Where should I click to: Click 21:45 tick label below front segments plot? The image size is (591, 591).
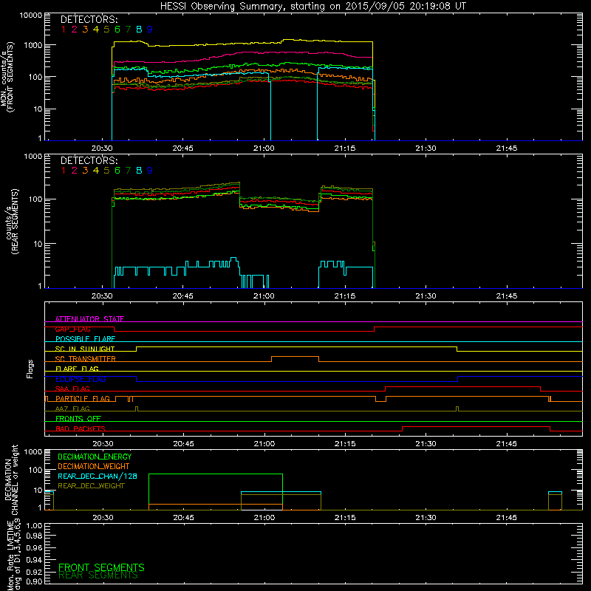tap(507, 148)
